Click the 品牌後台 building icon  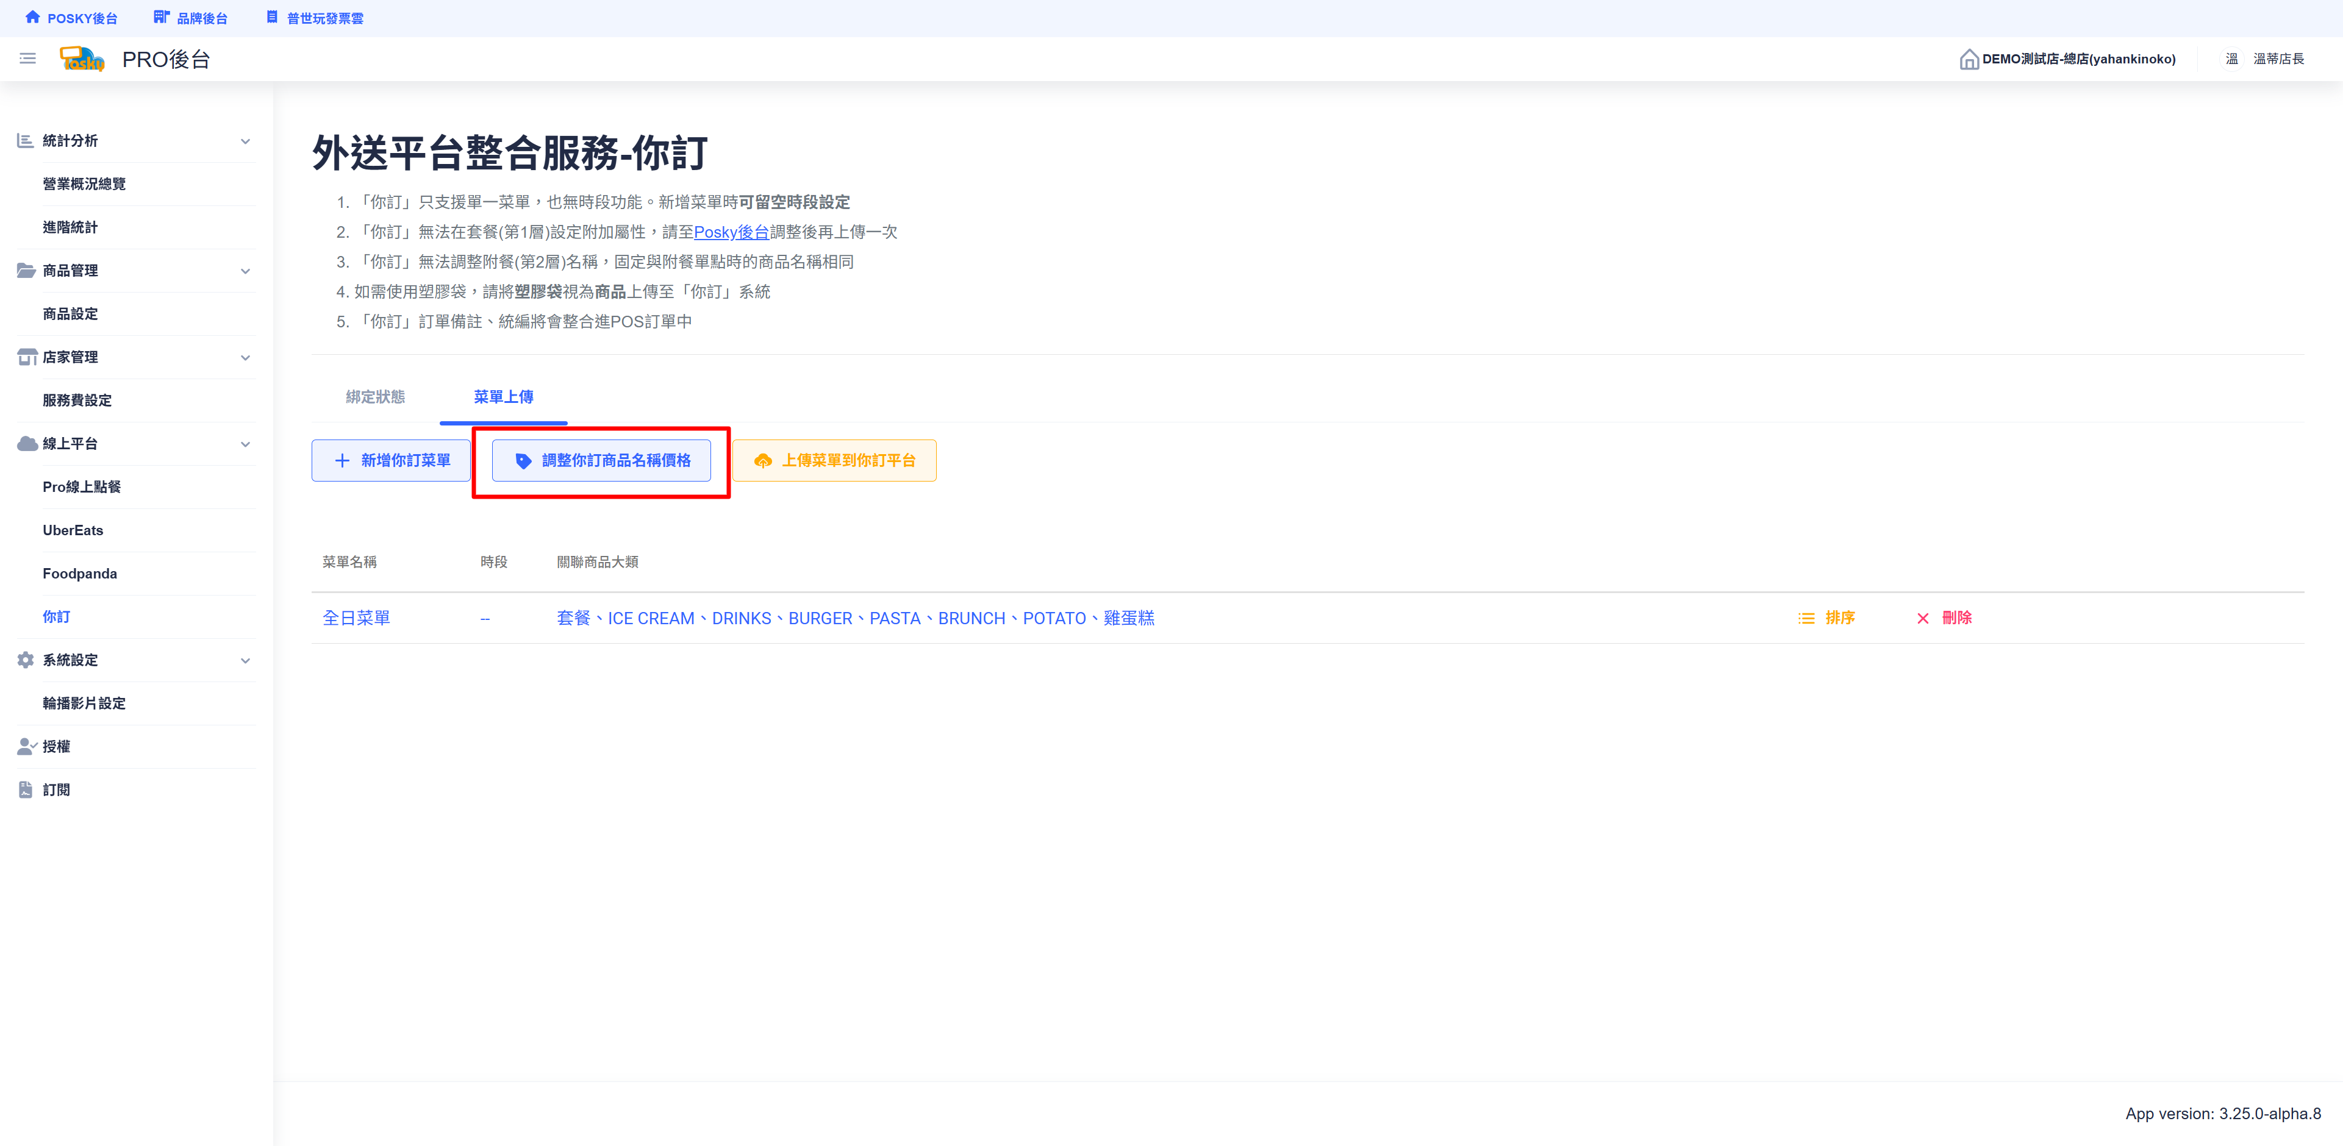(x=161, y=17)
